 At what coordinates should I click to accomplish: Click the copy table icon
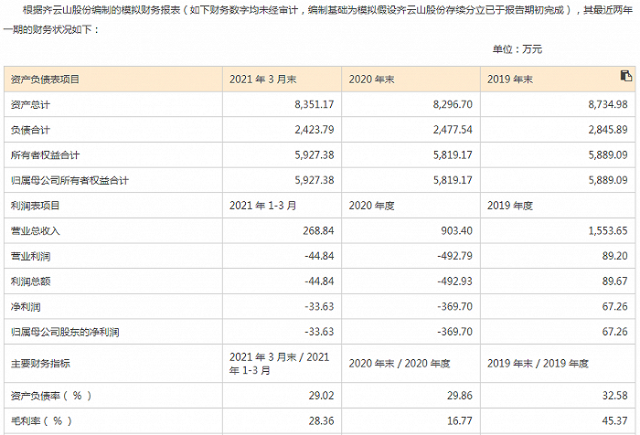coord(626,76)
